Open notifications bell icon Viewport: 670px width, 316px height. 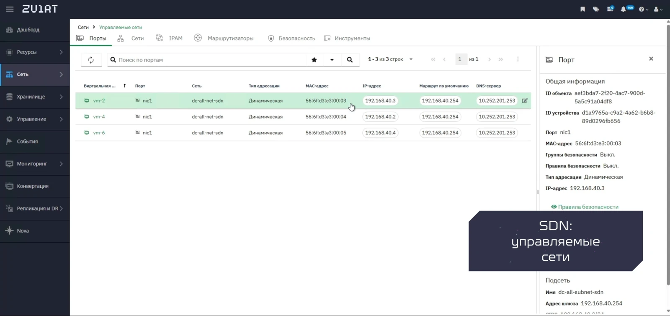(x=623, y=9)
